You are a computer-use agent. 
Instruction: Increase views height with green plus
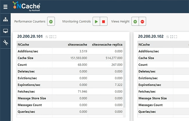point(135,21)
